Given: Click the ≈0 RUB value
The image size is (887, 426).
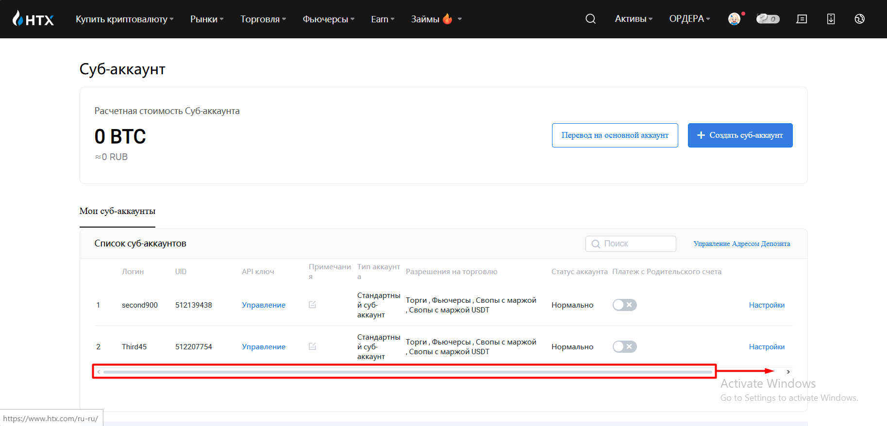Looking at the screenshot, I should [x=111, y=157].
